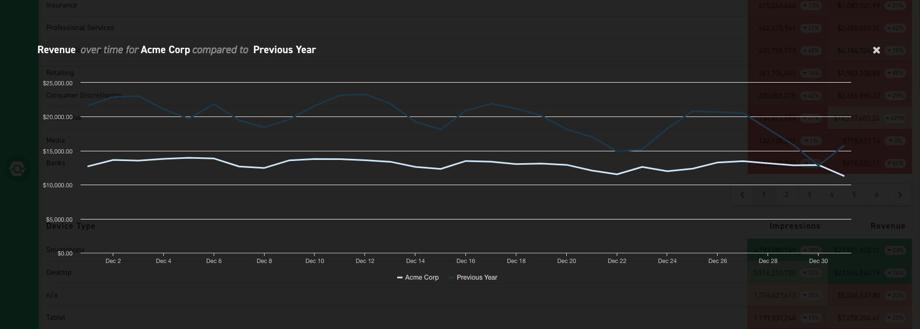Sort by the Impressions column header
The width and height of the screenshot is (920, 329).
pyautogui.click(x=795, y=226)
